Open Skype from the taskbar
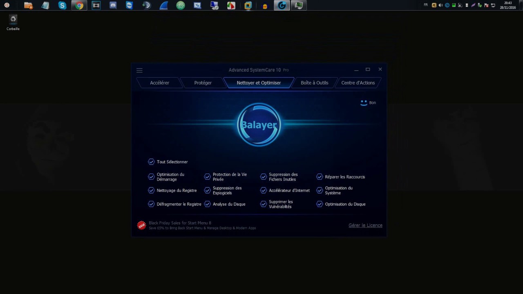The image size is (523, 294). point(62,5)
